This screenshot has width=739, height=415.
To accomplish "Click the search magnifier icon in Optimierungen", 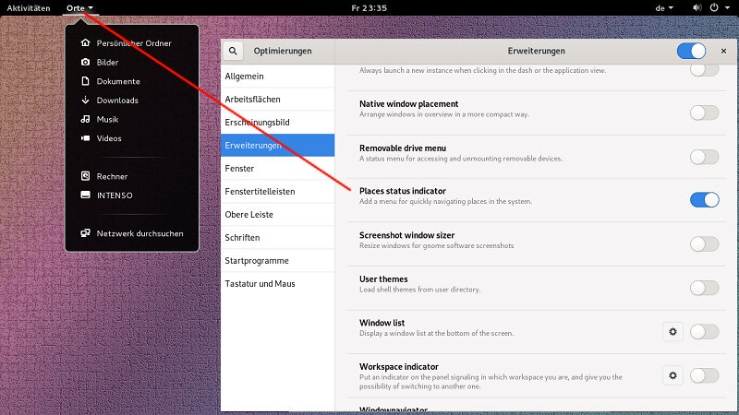I will (x=235, y=52).
